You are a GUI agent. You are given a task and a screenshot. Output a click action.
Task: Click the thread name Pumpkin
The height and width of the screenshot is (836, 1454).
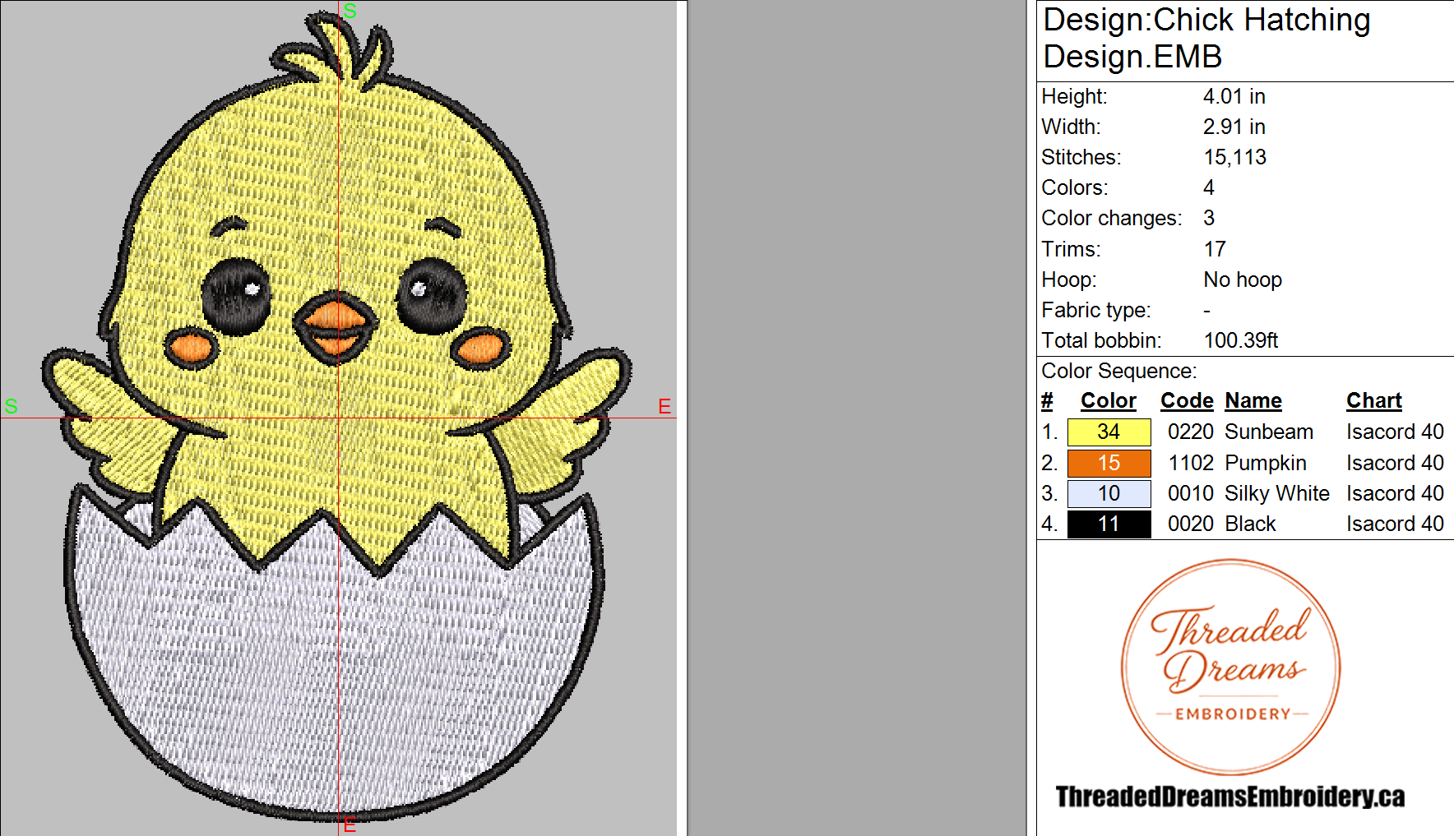coord(1265,463)
